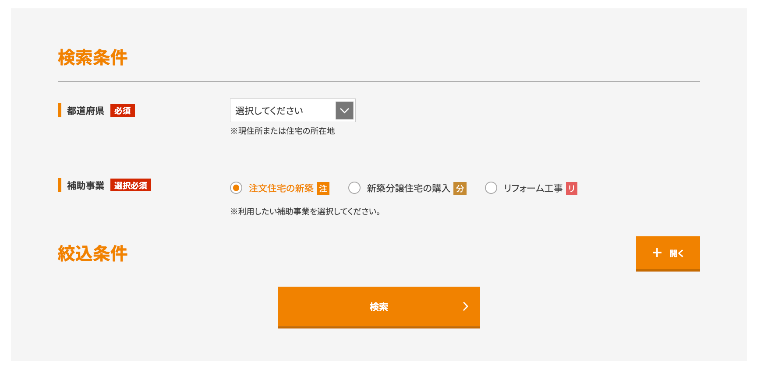Pick the リフォーム工事 radio button

[x=491, y=188]
